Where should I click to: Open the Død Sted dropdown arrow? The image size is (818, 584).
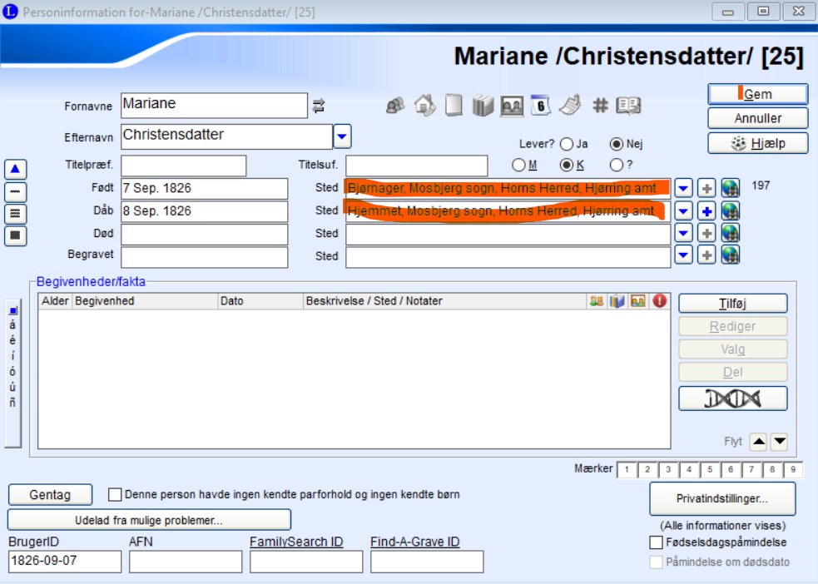click(683, 233)
